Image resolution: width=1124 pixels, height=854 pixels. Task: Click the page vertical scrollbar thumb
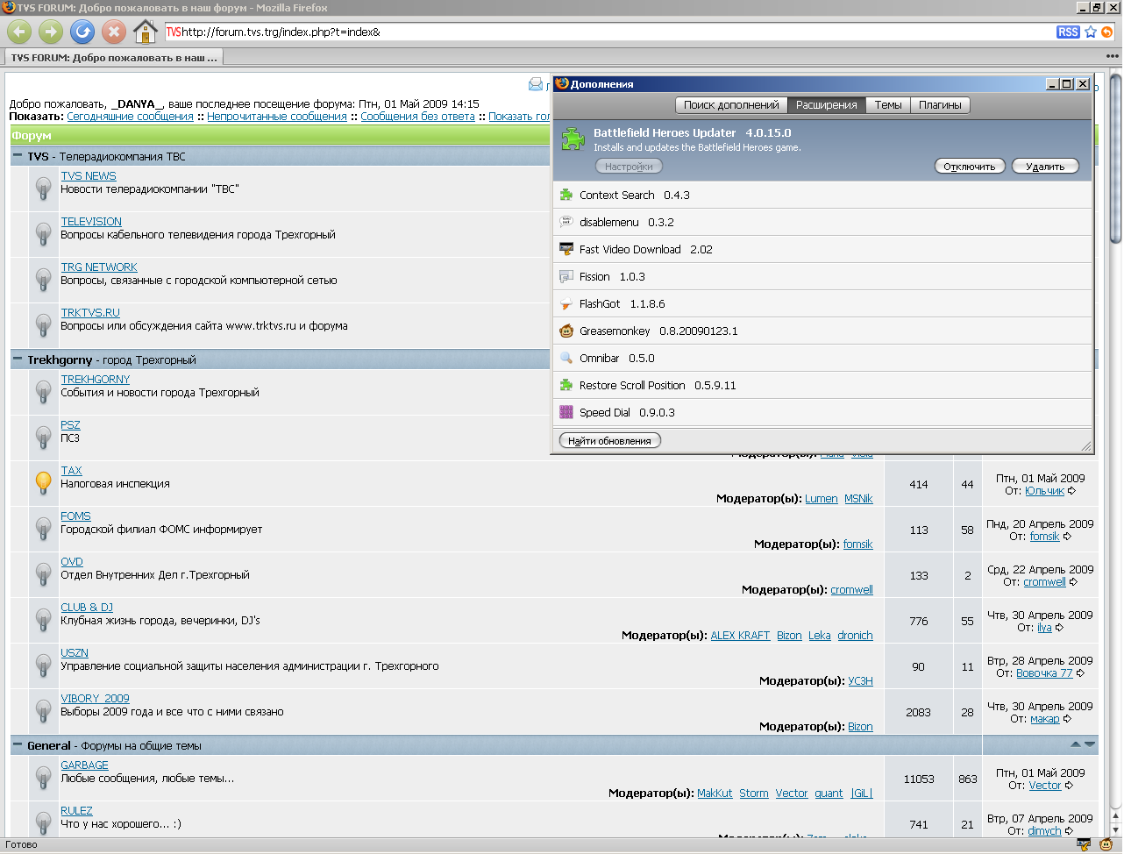point(1115,158)
